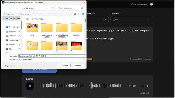
Task: Click the info icon next to Голос
Action: click(94, 13)
